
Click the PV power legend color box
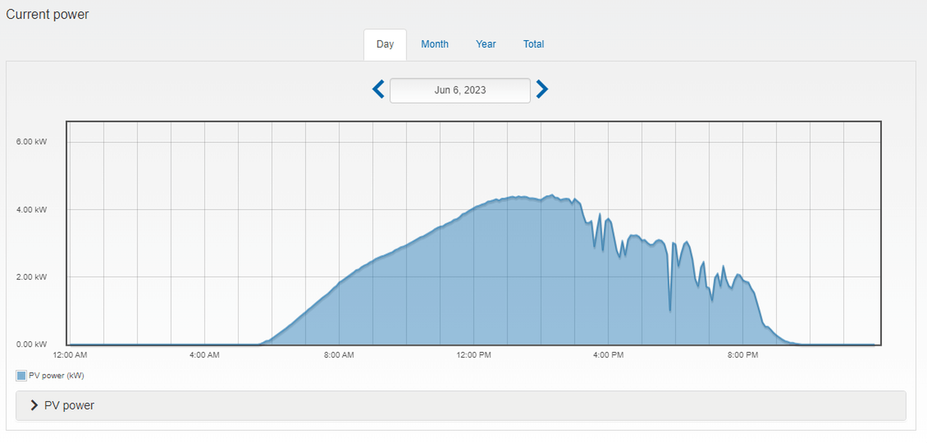pos(21,376)
